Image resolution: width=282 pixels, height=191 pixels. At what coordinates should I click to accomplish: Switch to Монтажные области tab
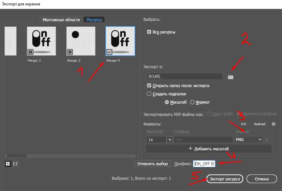point(61,20)
